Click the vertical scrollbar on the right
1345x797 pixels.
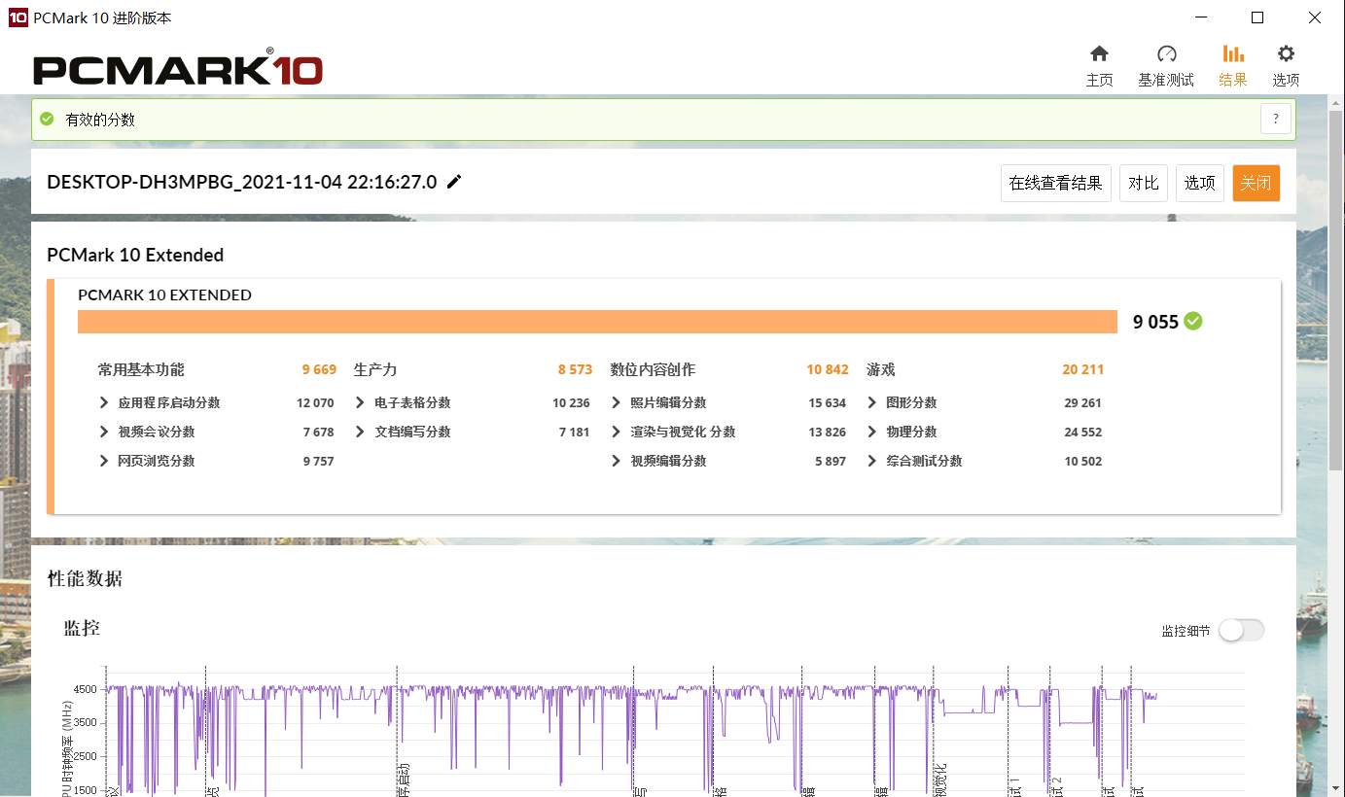tap(1336, 292)
